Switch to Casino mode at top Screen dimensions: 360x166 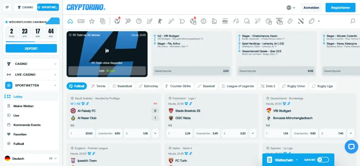click(x=25, y=7)
